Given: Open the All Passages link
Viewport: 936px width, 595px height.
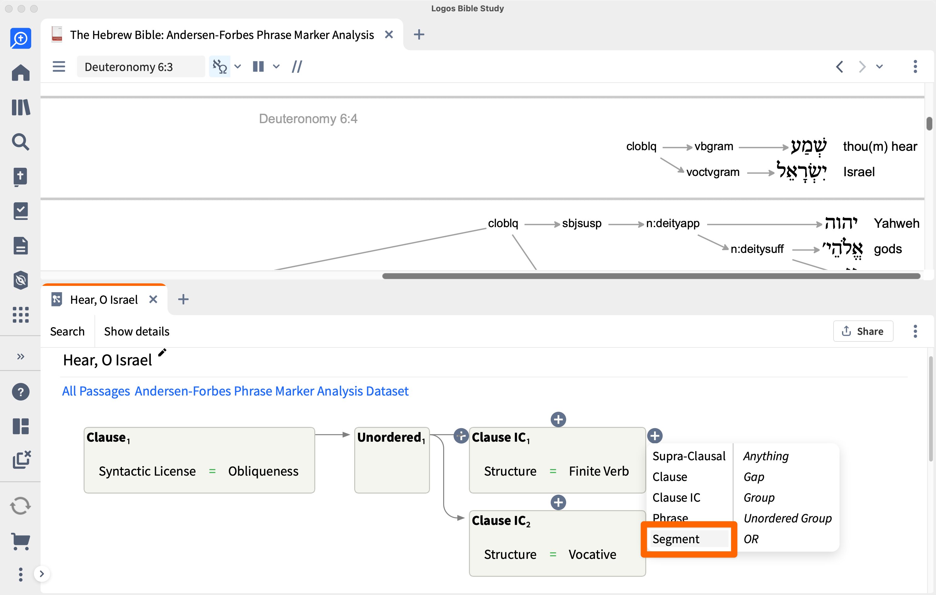Looking at the screenshot, I should [x=96, y=391].
